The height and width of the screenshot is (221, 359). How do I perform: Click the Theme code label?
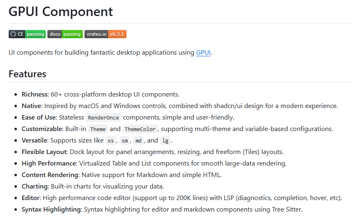98,129
